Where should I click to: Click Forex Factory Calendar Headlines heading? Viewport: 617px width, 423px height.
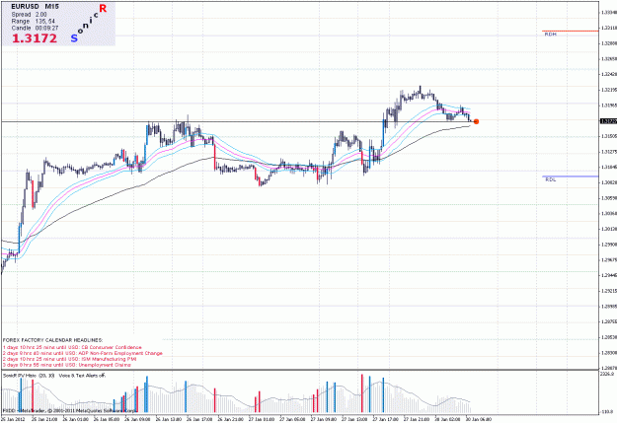[x=52, y=340]
